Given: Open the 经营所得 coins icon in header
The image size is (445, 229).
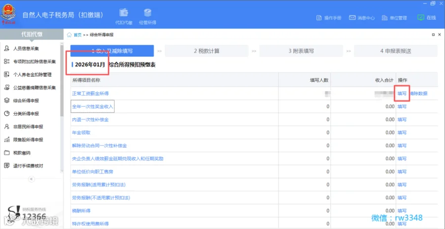Looking at the screenshot, I should pyautogui.click(x=147, y=13).
